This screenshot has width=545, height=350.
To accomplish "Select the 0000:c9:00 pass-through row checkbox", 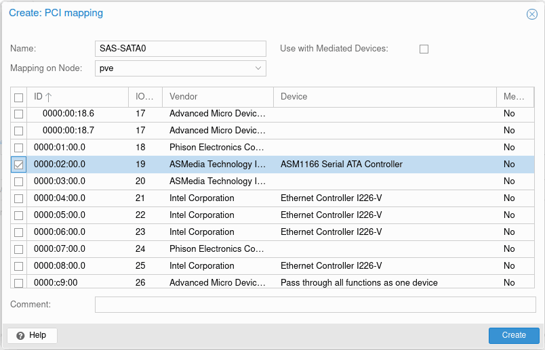I will pos(19,283).
